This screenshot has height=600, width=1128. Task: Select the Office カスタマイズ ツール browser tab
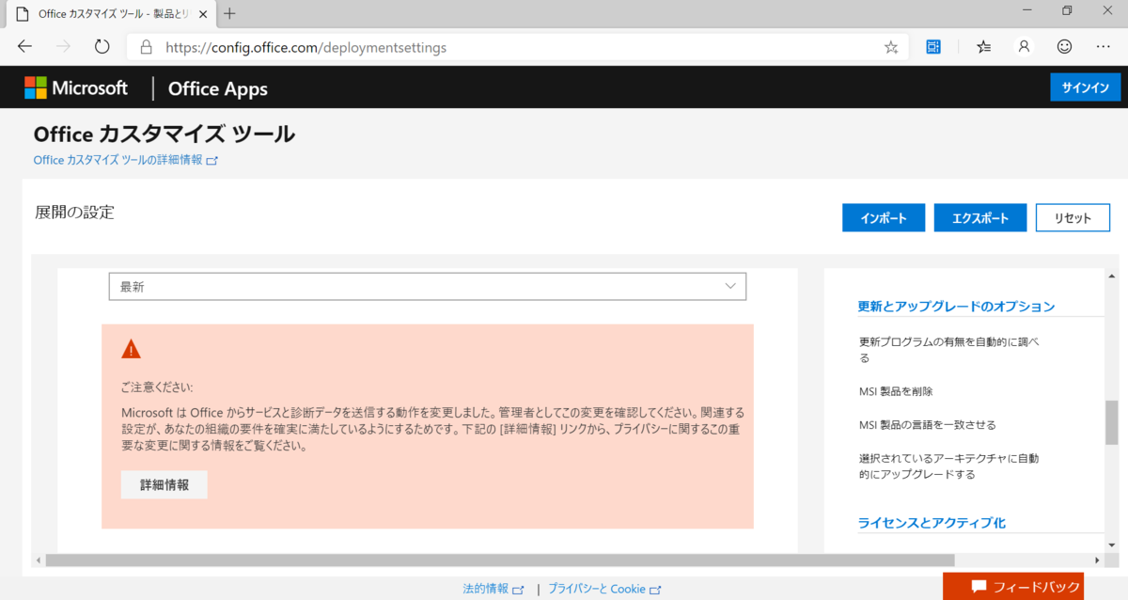[x=109, y=14]
